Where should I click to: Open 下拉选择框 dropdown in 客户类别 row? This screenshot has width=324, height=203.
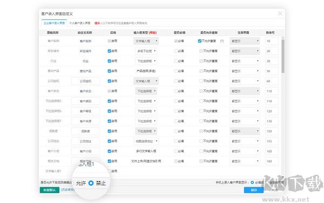click(x=146, y=101)
